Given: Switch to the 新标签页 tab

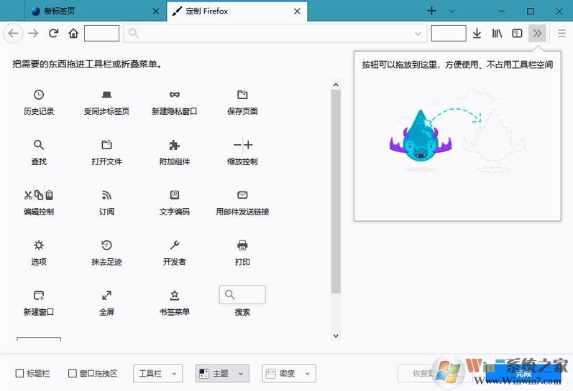Looking at the screenshot, I should pos(96,11).
